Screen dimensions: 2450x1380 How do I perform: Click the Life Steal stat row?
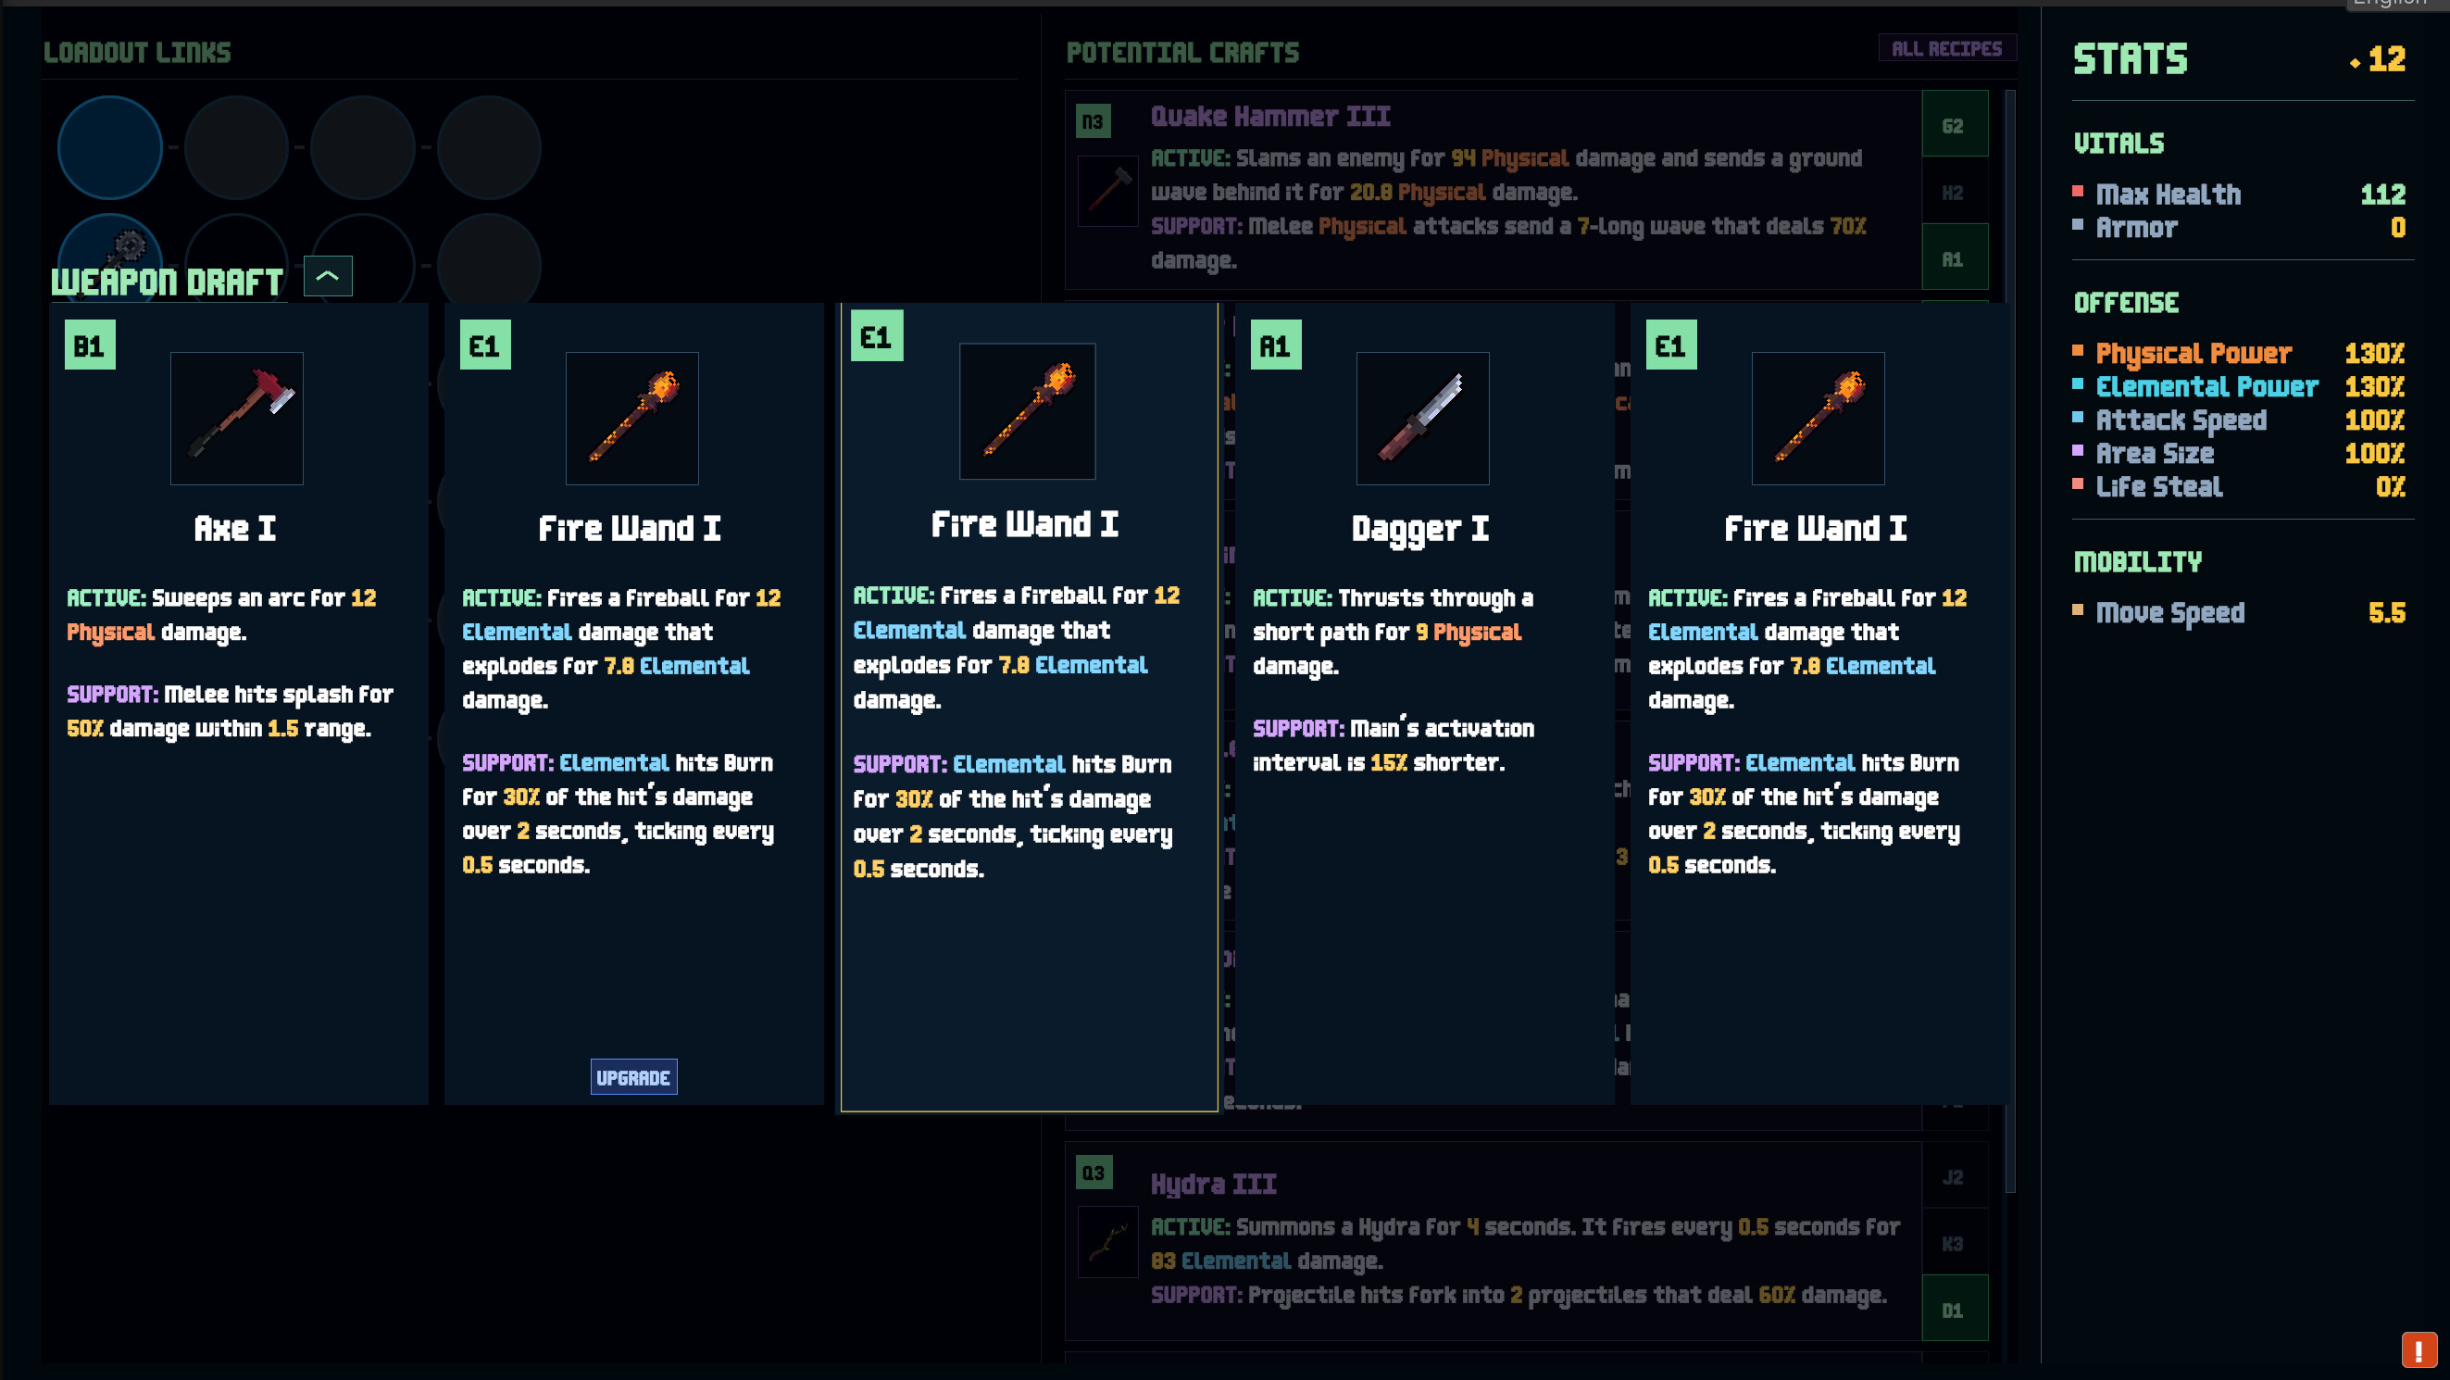coord(2240,487)
